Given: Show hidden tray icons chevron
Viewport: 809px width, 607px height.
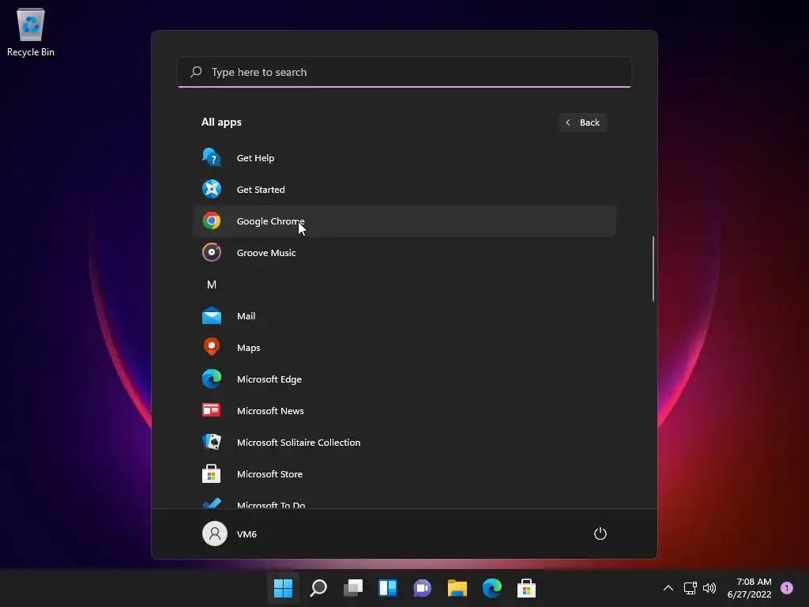Looking at the screenshot, I should click(668, 588).
